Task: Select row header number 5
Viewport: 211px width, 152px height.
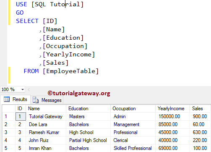Action: pyautogui.click(x=9, y=148)
